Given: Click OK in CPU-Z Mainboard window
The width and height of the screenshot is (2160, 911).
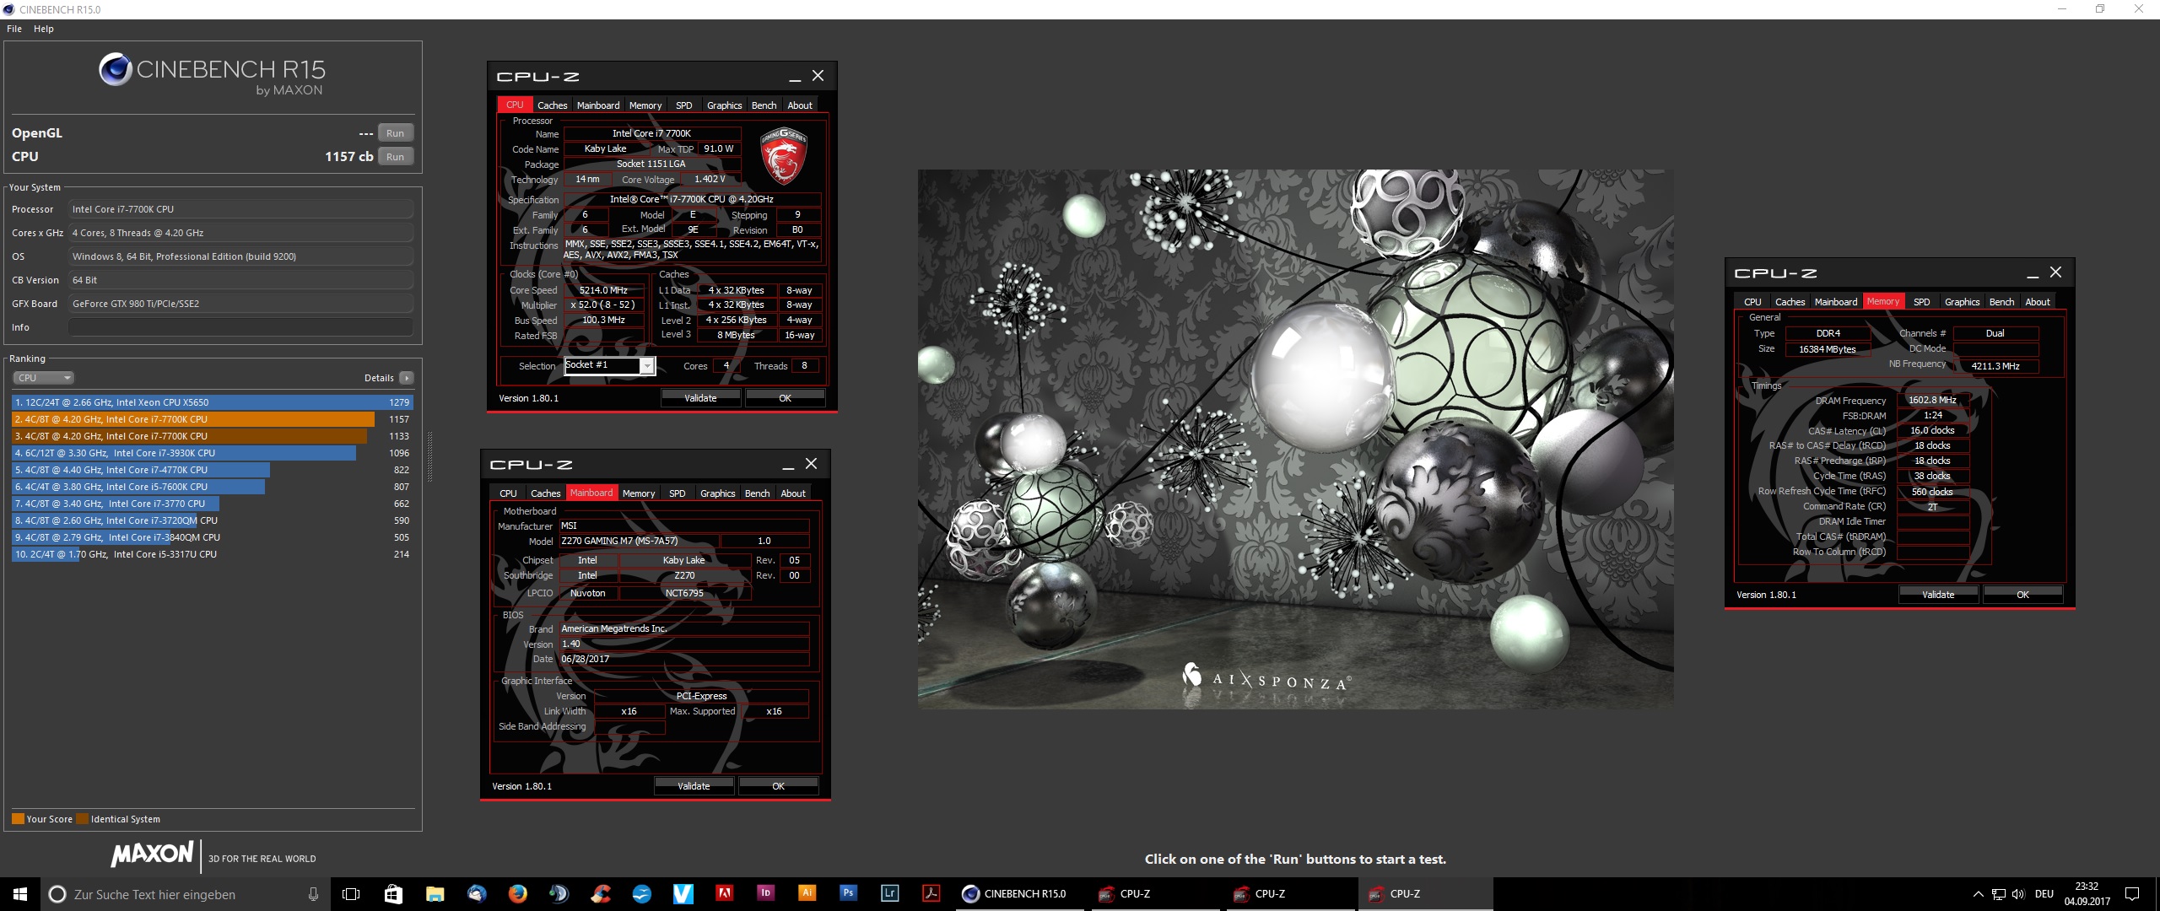Looking at the screenshot, I should 778,786.
